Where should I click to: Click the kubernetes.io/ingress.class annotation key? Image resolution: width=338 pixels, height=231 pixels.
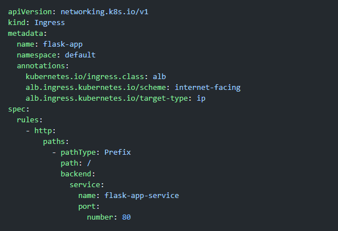(85, 77)
